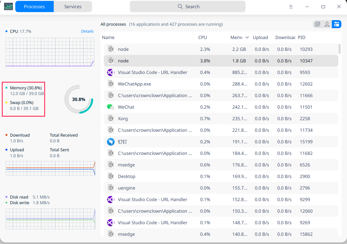Image resolution: width=347 pixels, height=244 pixels.
Task: Show only my processes with user filter
Action: tap(327, 24)
